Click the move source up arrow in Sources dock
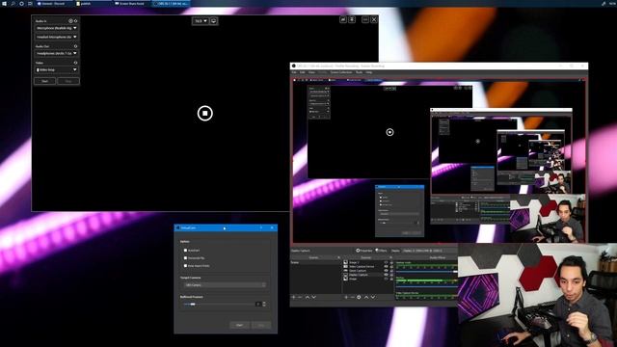This screenshot has width=617, height=347. coord(366,297)
